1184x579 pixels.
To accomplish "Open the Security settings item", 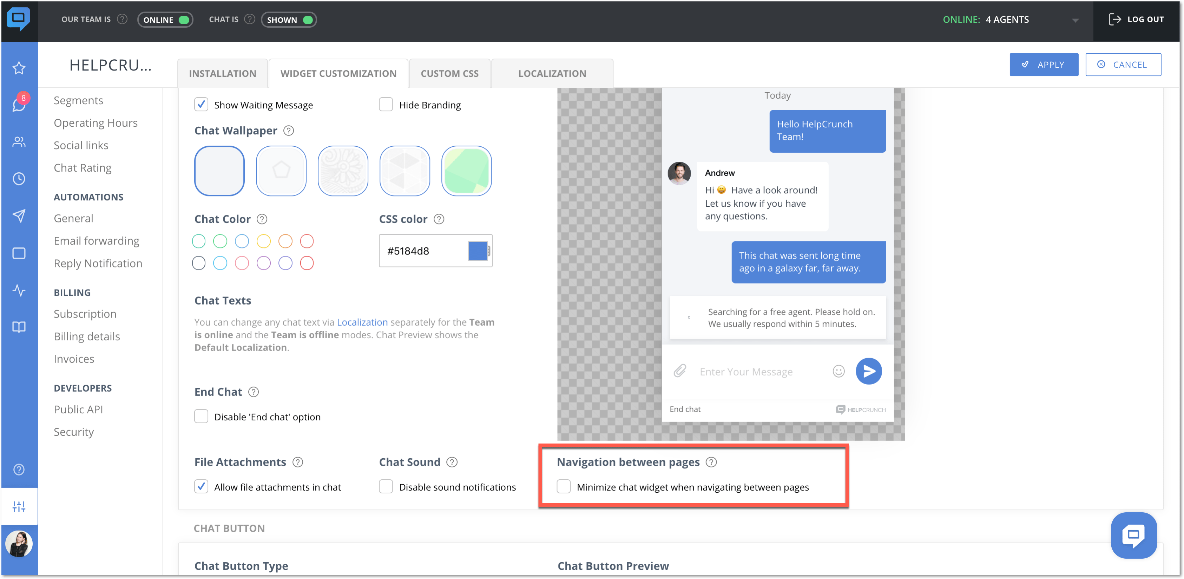I will click(x=73, y=432).
